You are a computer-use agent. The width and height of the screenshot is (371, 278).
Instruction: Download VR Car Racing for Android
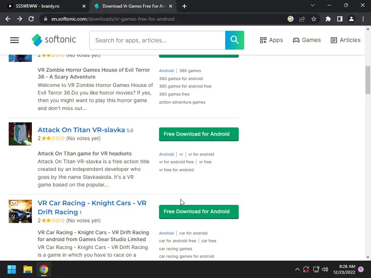tap(199, 211)
